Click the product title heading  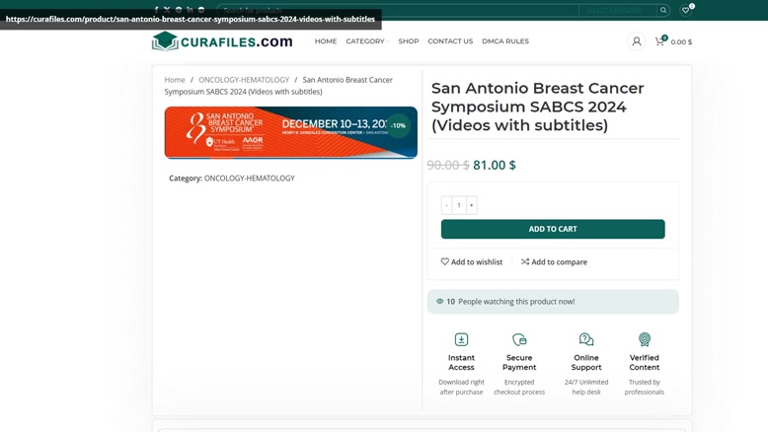[538, 107]
